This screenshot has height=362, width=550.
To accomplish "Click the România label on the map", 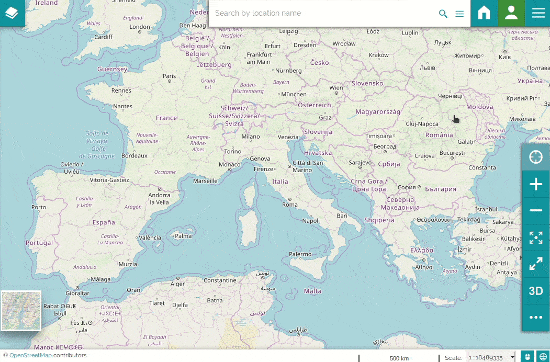I will click(439, 135).
